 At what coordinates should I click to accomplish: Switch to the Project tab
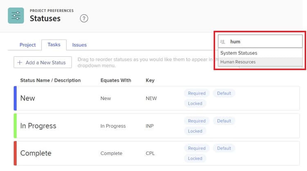(28, 45)
